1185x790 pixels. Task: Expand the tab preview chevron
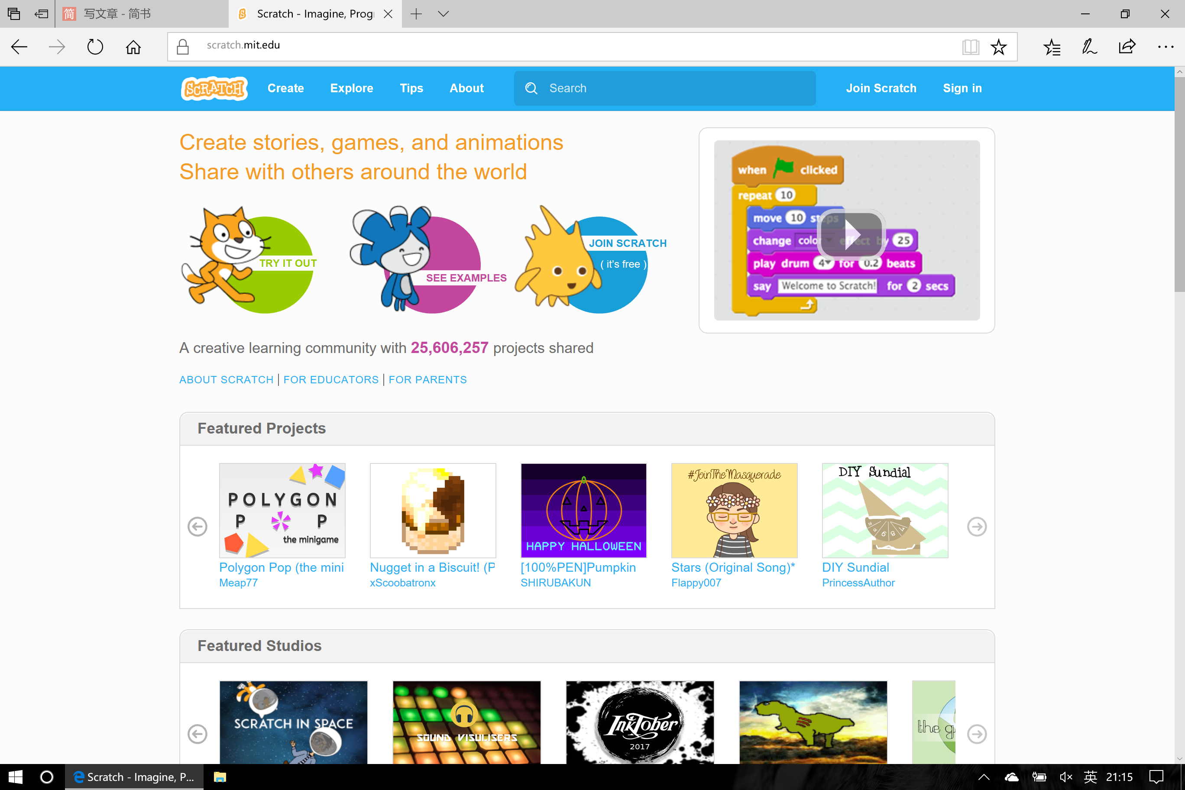(x=444, y=14)
